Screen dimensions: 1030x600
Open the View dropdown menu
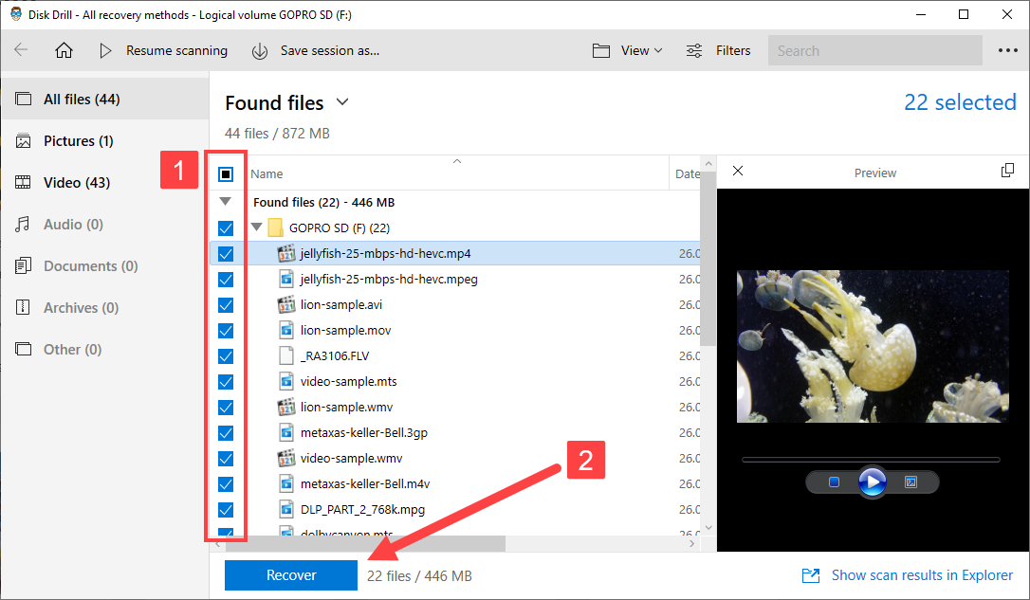[x=642, y=50]
